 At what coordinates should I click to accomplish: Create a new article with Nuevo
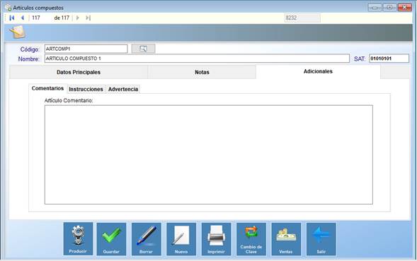coord(181,238)
